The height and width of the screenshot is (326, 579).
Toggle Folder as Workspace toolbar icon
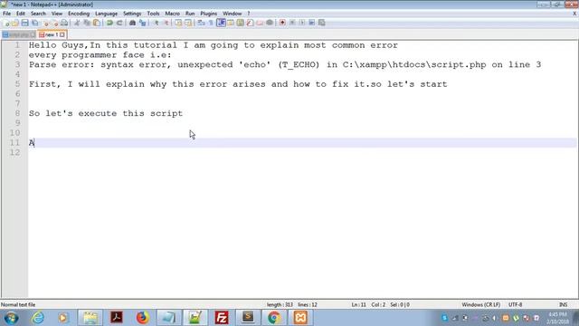coord(260,23)
